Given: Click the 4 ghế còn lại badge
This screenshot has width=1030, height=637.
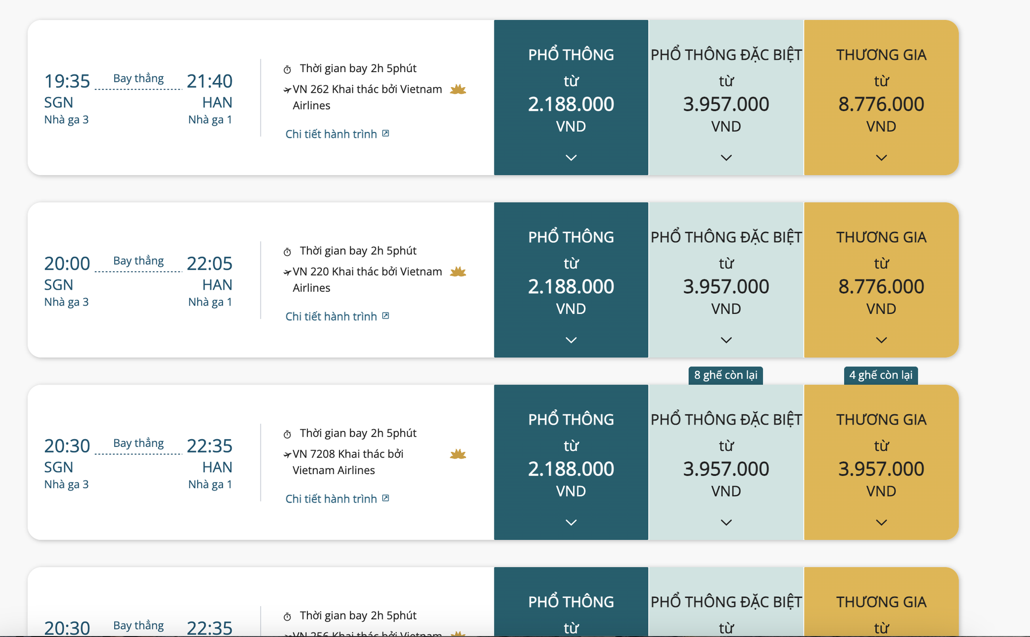Looking at the screenshot, I should pyautogui.click(x=882, y=376).
